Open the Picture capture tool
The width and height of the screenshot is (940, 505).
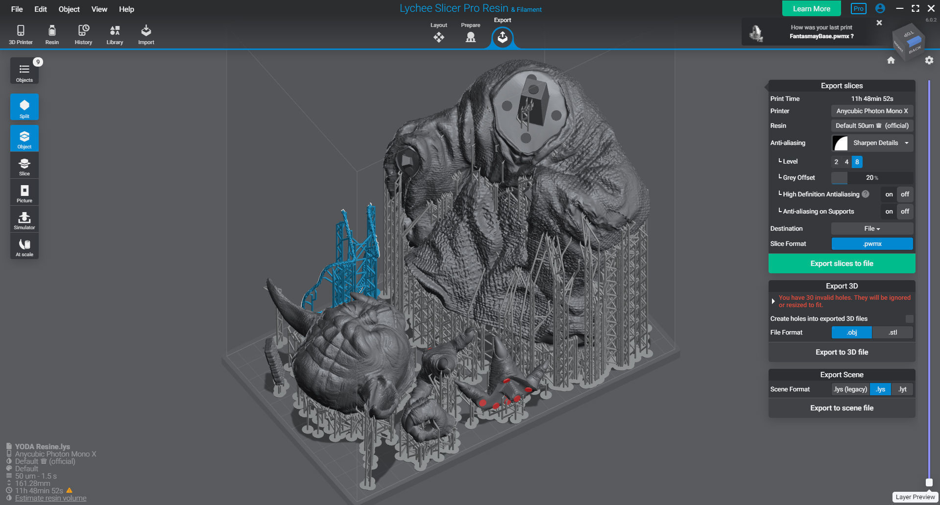click(x=24, y=192)
